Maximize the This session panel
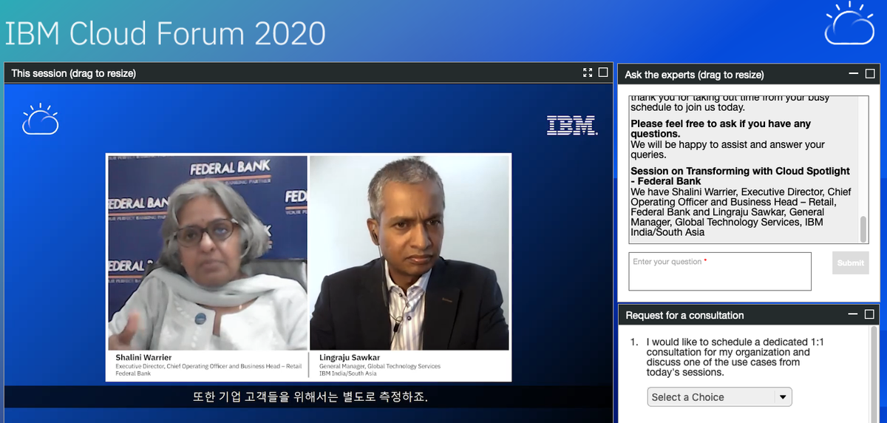The width and height of the screenshot is (887, 423). (603, 72)
